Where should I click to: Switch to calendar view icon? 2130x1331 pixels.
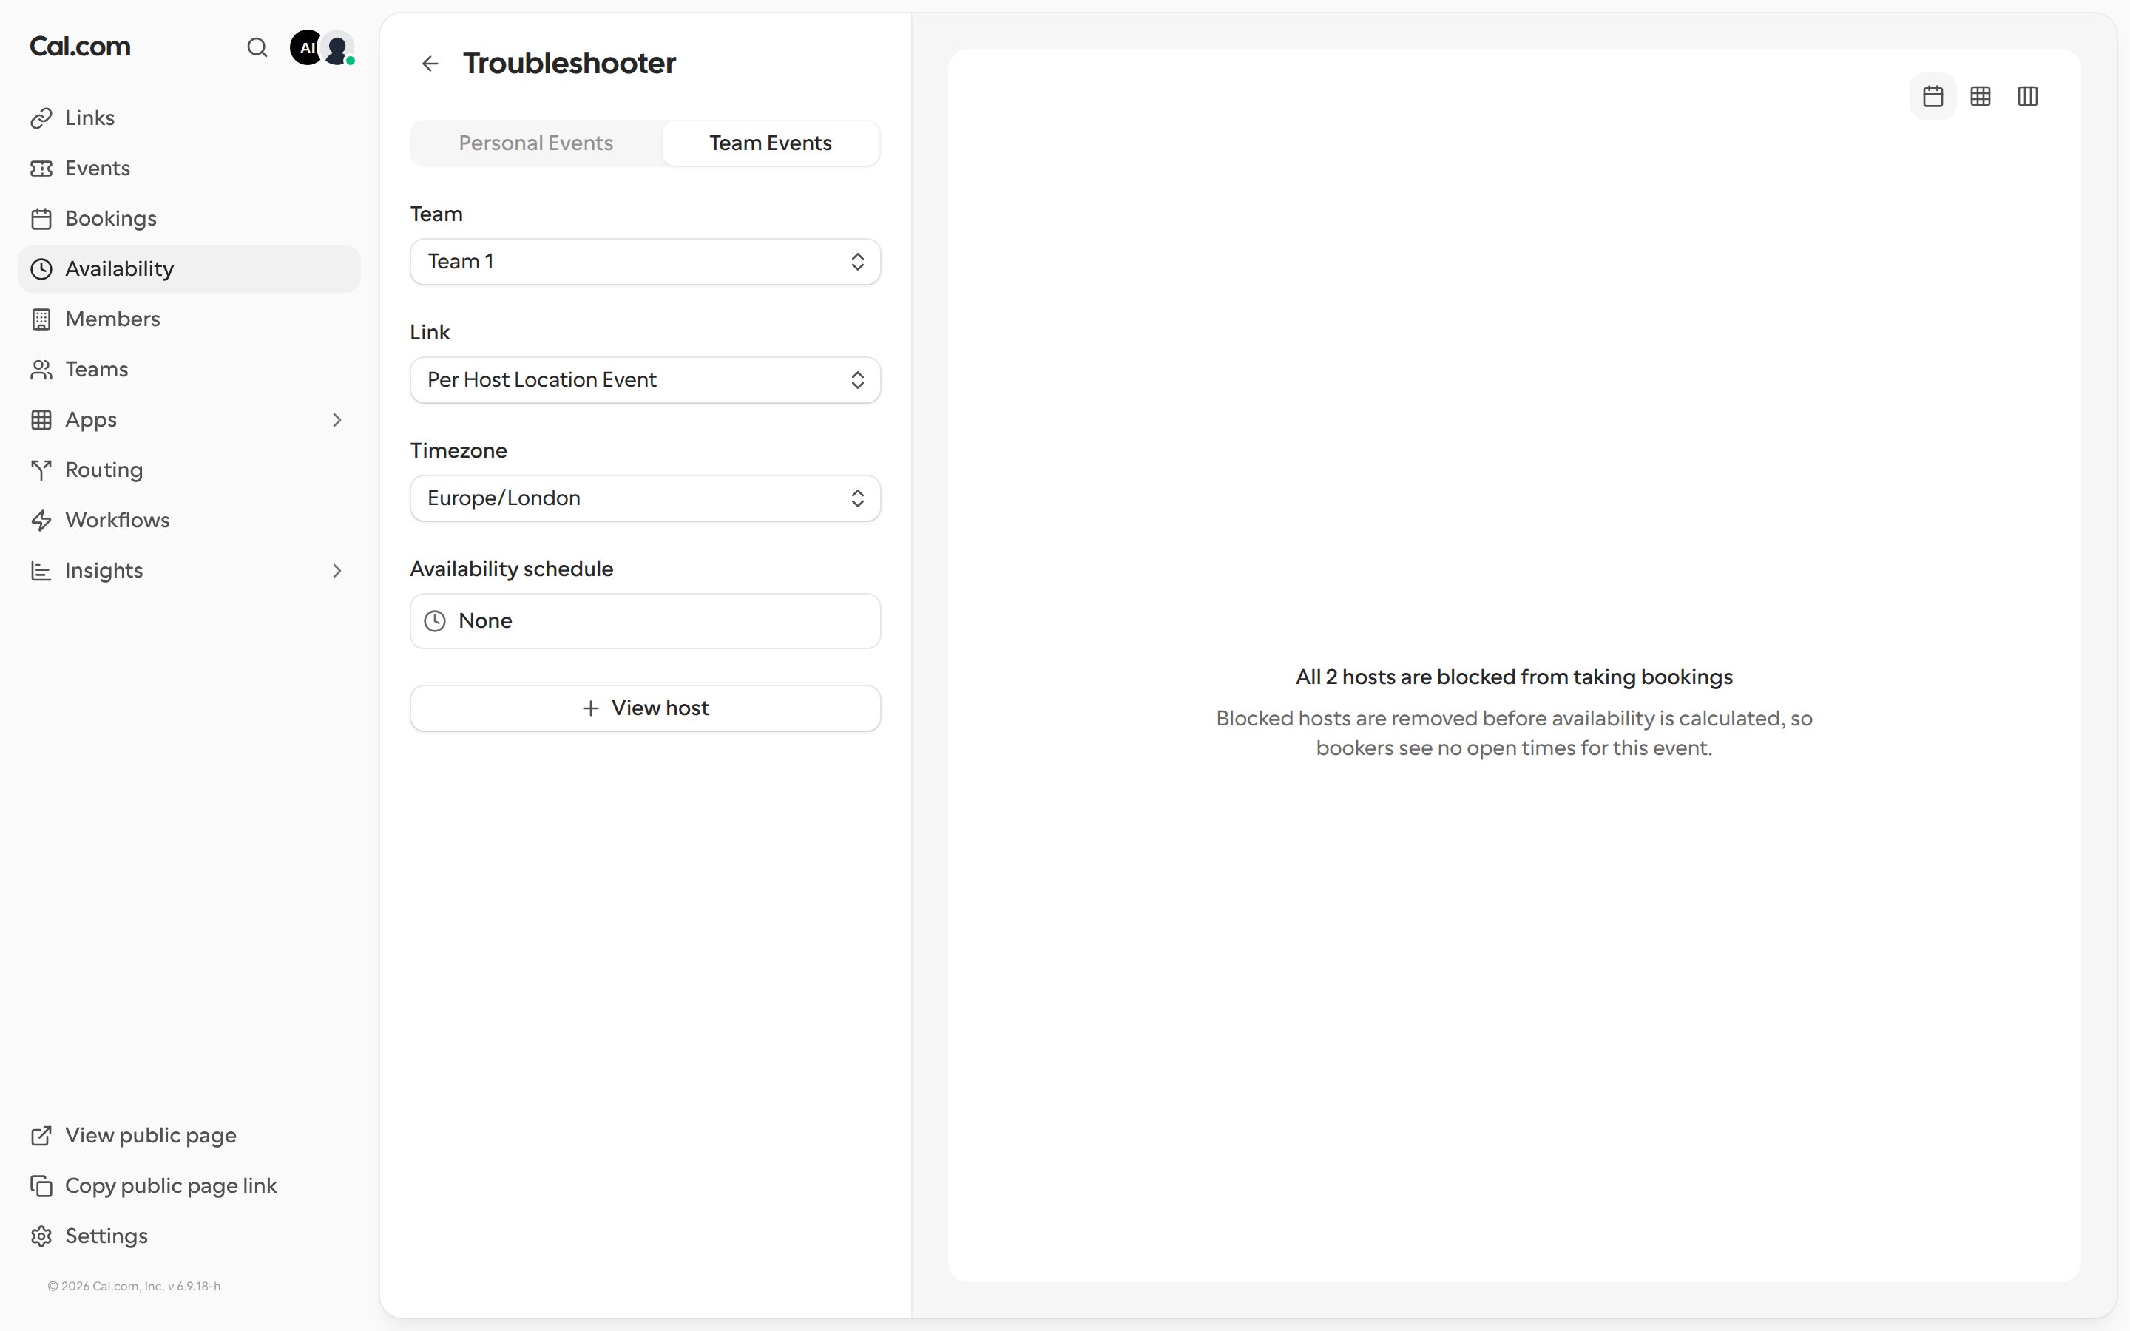point(1933,96)
